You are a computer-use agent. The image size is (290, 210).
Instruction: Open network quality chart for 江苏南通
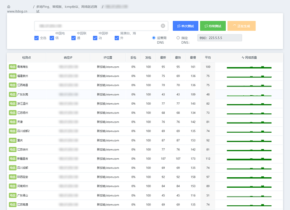click(x=249, y=205)
